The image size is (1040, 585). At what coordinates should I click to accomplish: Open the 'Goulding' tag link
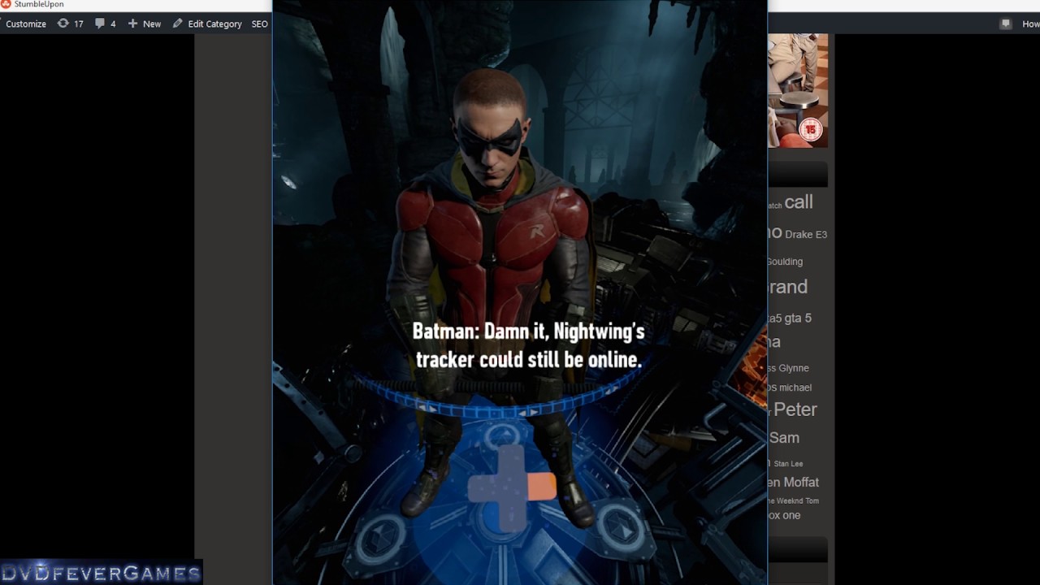coord(785,262)
